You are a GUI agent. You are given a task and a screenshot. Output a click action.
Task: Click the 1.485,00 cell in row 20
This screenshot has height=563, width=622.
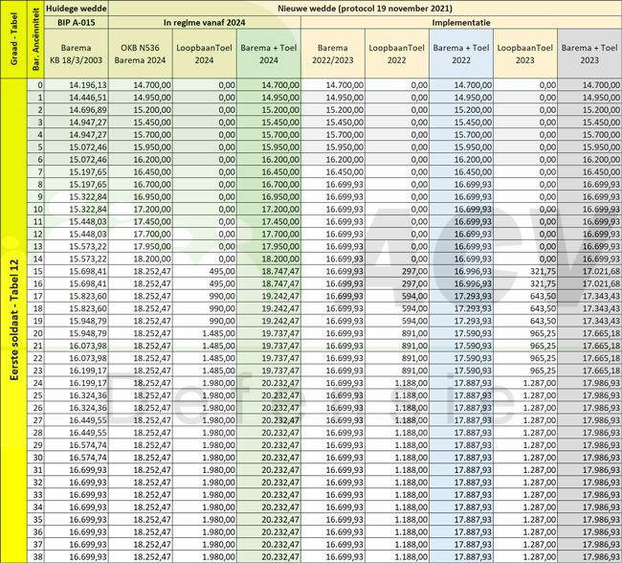point(204,333)
